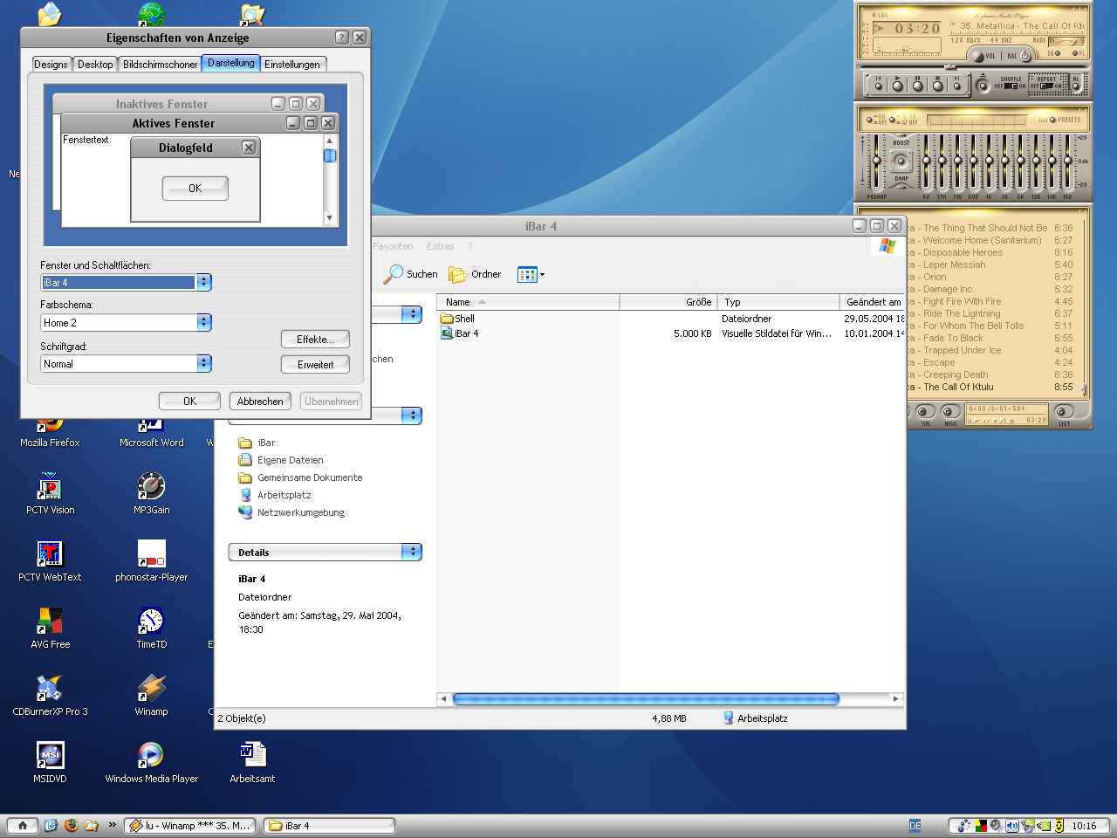Stop playback in Winamp
The image size is (1117, 838).
coord(938,86)
